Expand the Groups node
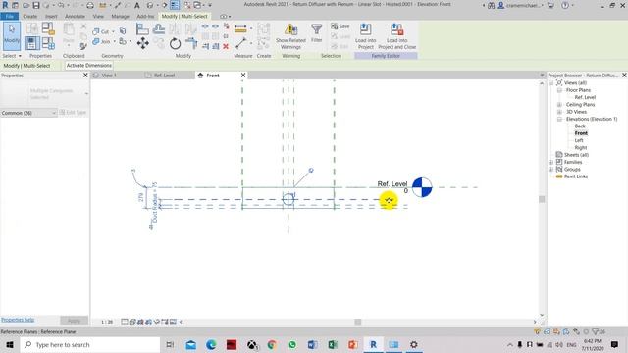Screen dimensions: 628x353 (x=551, y=170)
